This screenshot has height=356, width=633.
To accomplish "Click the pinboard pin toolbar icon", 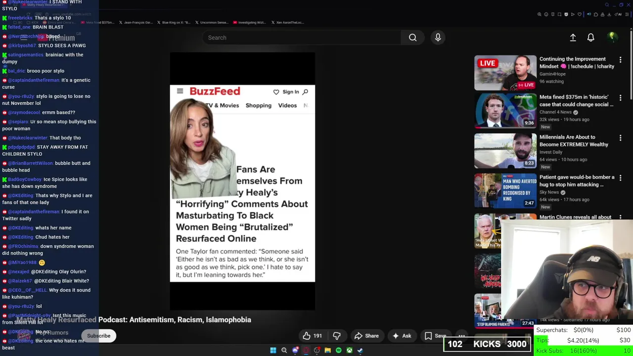I will (x=553, y=14).
